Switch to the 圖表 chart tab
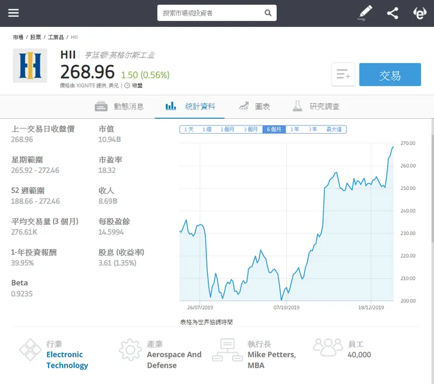Image resolution: width=434 pixels, height=384 pixels. (254, 107)
